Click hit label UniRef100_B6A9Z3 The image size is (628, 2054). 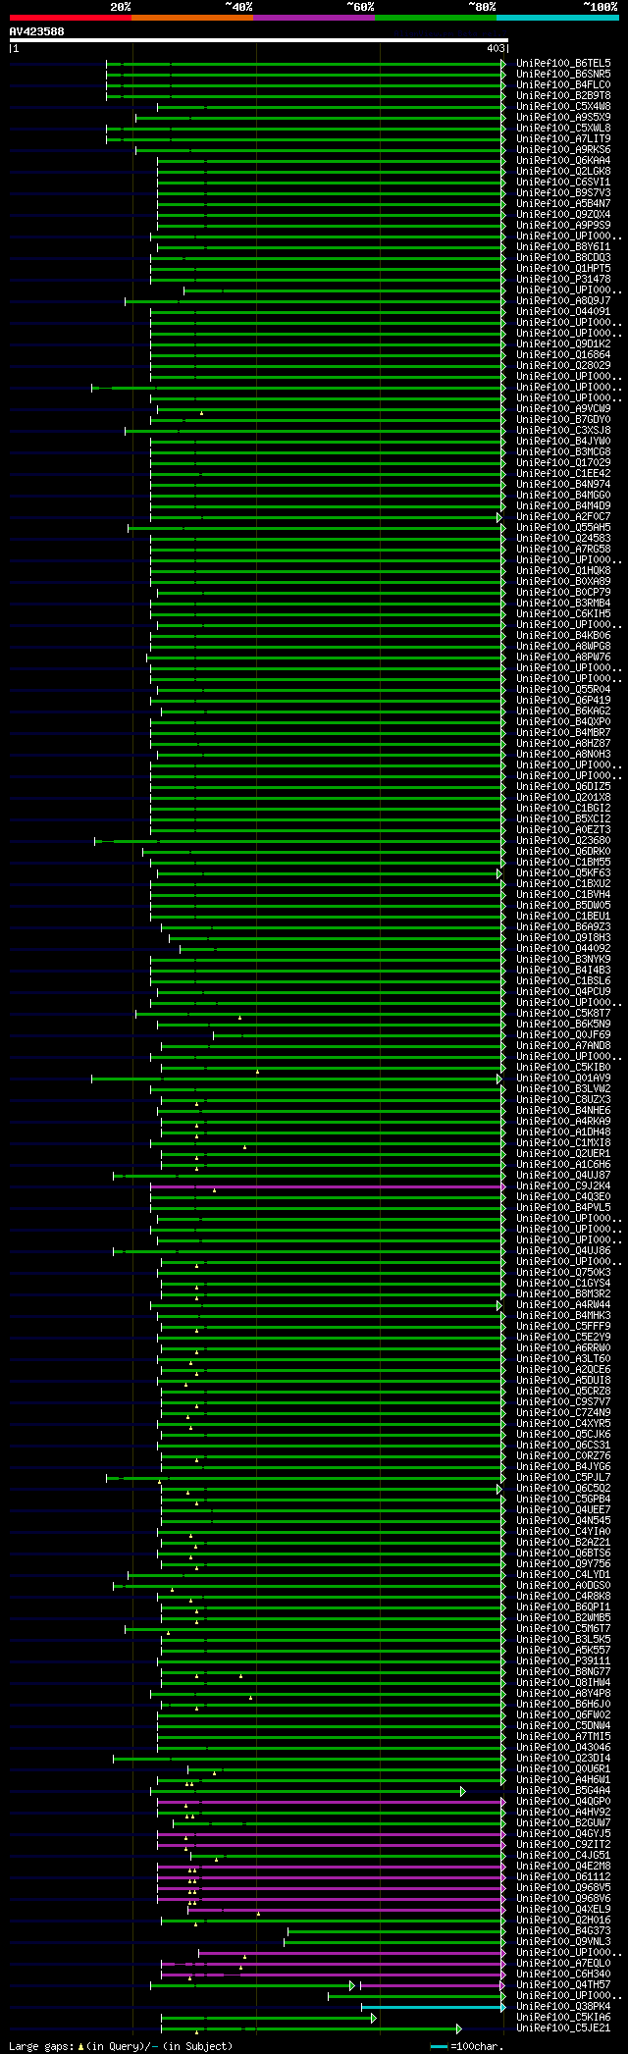pyautogui.click(x=563, y=926)
